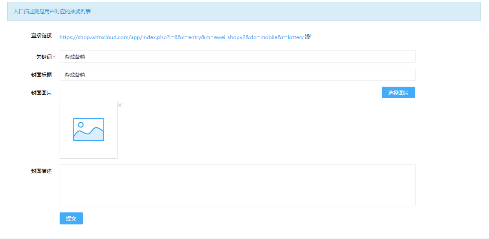This screenshot has width=489, height=239.
Task: Open the direct lottery link URL
Action: click(x=181, y=37)
